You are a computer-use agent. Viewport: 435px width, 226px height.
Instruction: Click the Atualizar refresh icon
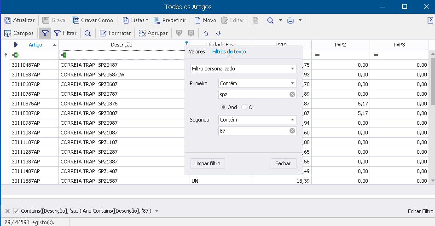point(7,20)
